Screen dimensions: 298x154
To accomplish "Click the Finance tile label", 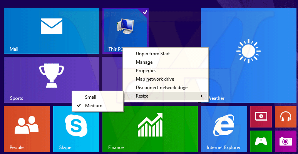I will click(x=116, y=147).
